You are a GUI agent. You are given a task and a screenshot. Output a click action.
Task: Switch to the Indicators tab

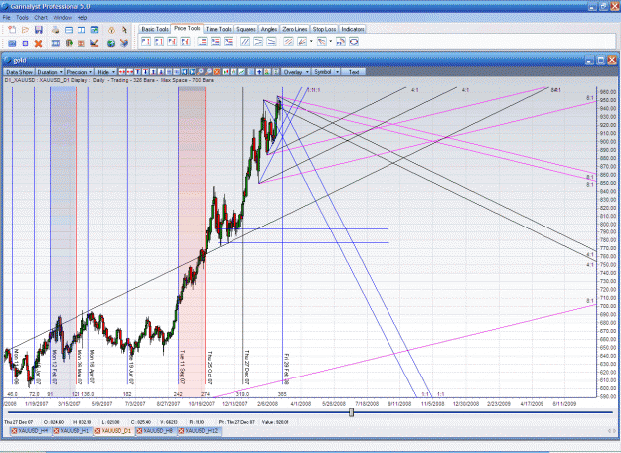point(353,29)
